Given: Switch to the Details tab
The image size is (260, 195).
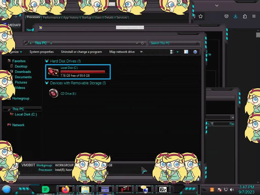Looking at the screenshot, I should point(109,18).
